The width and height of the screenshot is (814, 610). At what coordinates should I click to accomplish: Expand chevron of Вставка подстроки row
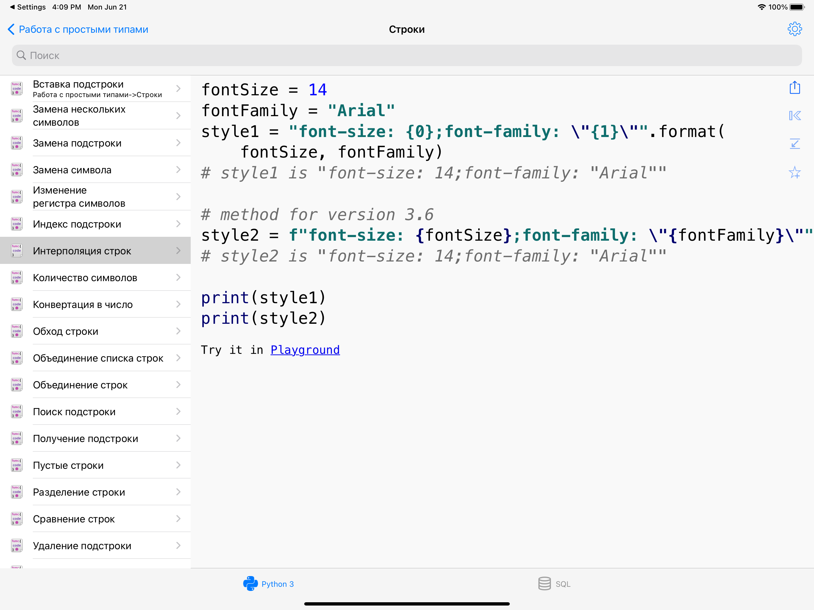[x=178, y=89]
